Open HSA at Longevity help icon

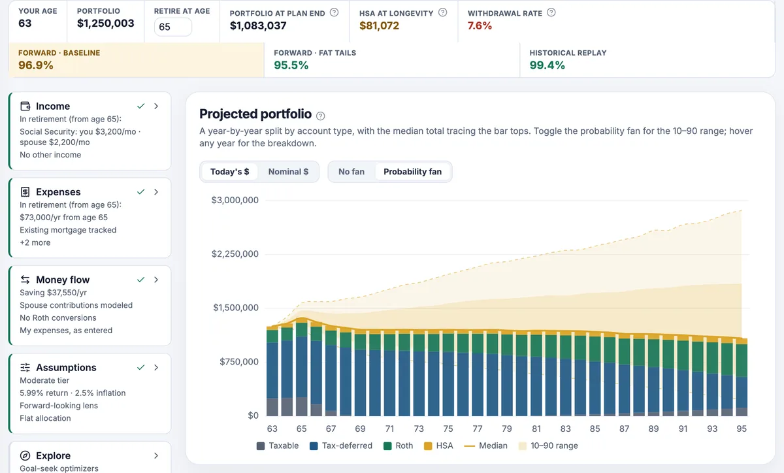pyautogui.click(x=442, y=12)
